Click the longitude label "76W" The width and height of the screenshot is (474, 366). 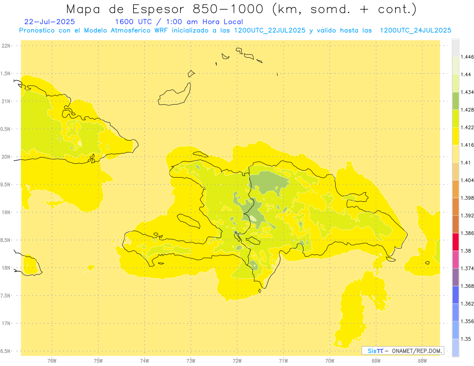click(x=52, y=360)
